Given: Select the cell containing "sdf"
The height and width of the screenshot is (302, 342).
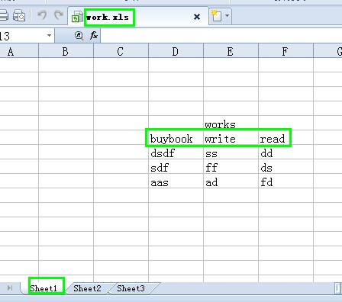Looking at the screenshot, I should pyautogui.click(x=176, y=166).
